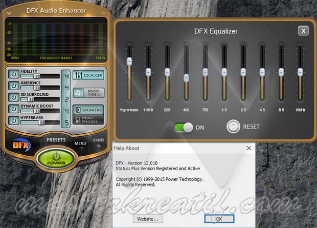
Task: Click the 4.5 equalizer band slider
Action: coord(262,72)
